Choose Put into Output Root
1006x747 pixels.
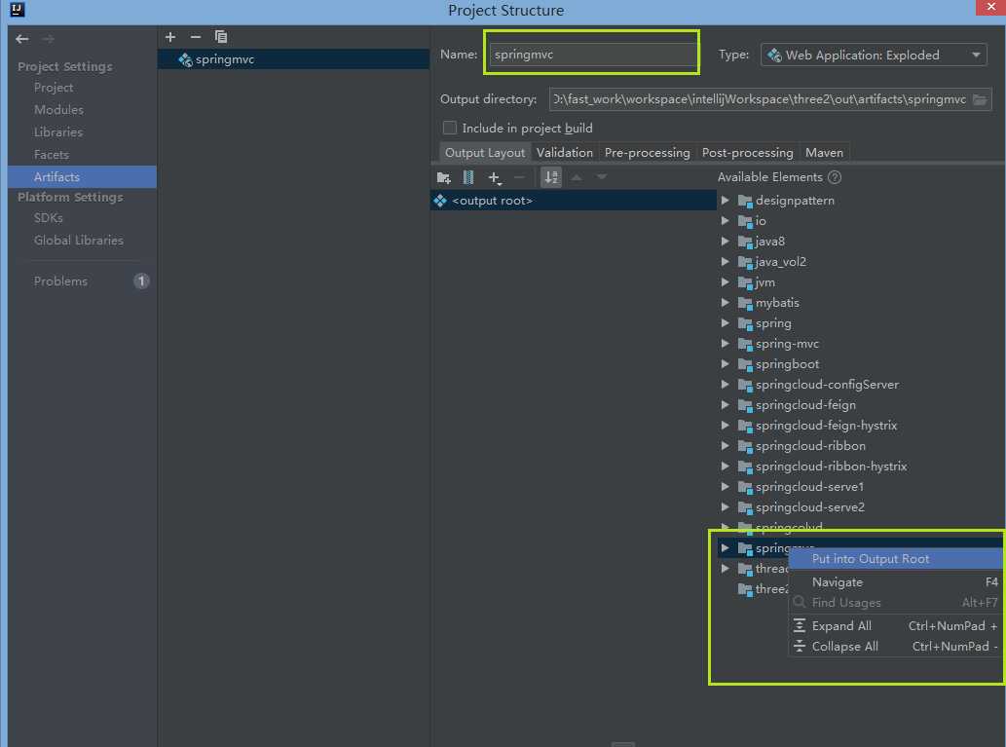click(x=895, y=559)
